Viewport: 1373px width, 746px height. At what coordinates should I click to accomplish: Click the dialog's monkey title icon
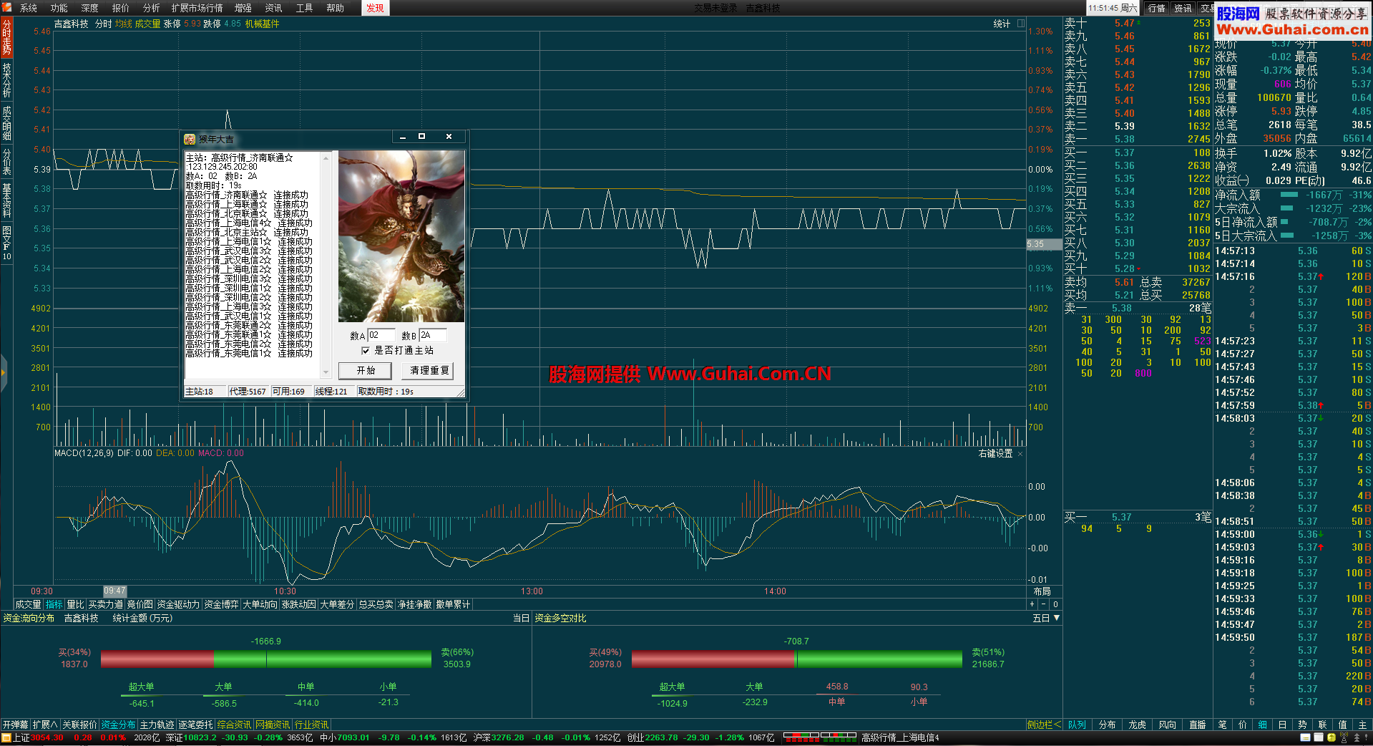[x=190, y=139]
